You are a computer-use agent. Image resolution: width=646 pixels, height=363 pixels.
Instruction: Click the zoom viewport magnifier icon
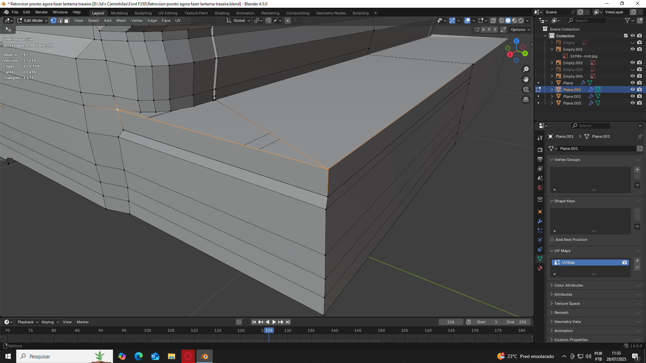(x=526, y=69)
